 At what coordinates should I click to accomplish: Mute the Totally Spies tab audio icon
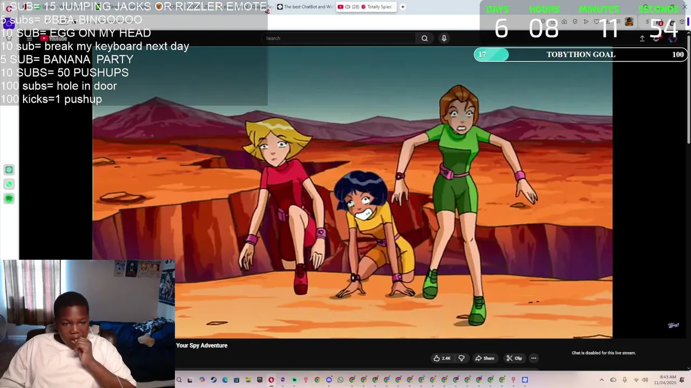pyautogui.click(x=348, y=7)
